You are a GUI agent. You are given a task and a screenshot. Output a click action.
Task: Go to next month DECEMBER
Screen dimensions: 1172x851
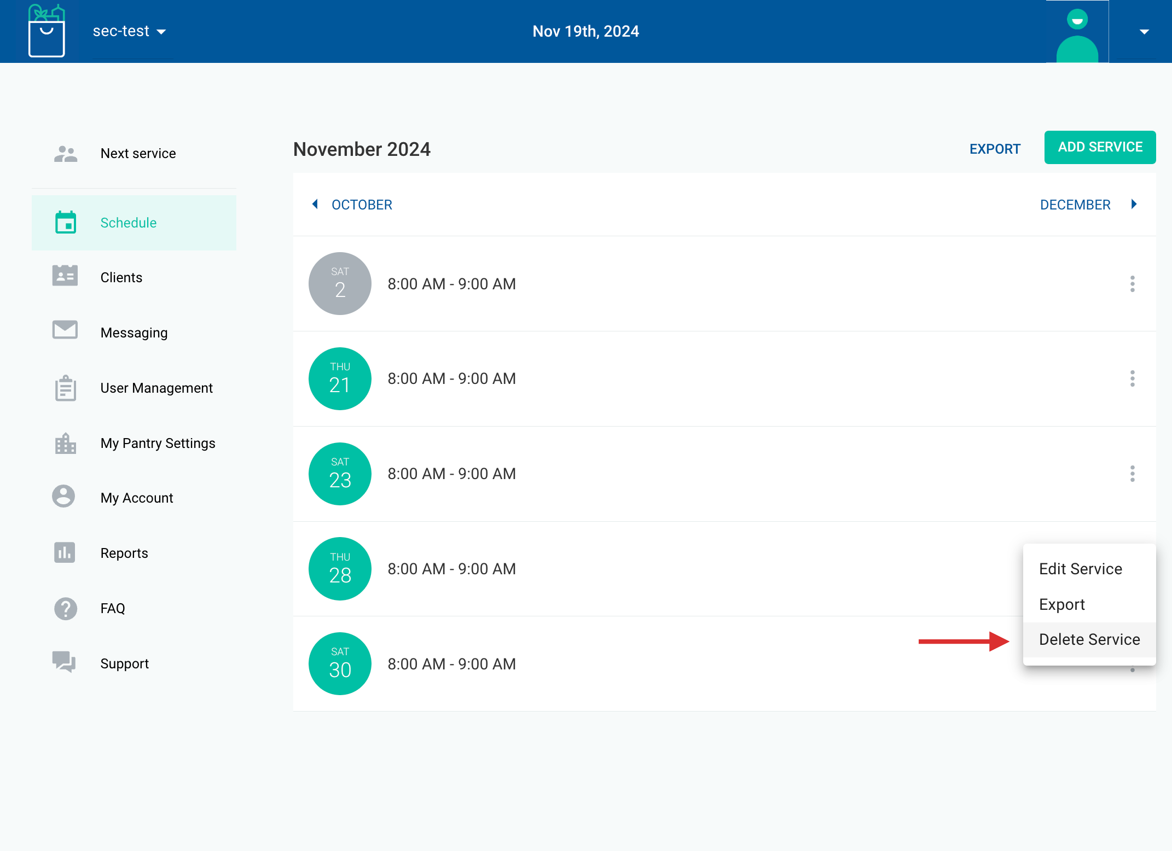[x=1075, y=205]
